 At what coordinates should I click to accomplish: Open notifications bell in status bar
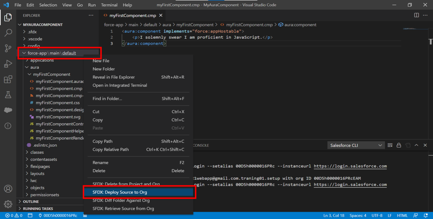point(426,216)
